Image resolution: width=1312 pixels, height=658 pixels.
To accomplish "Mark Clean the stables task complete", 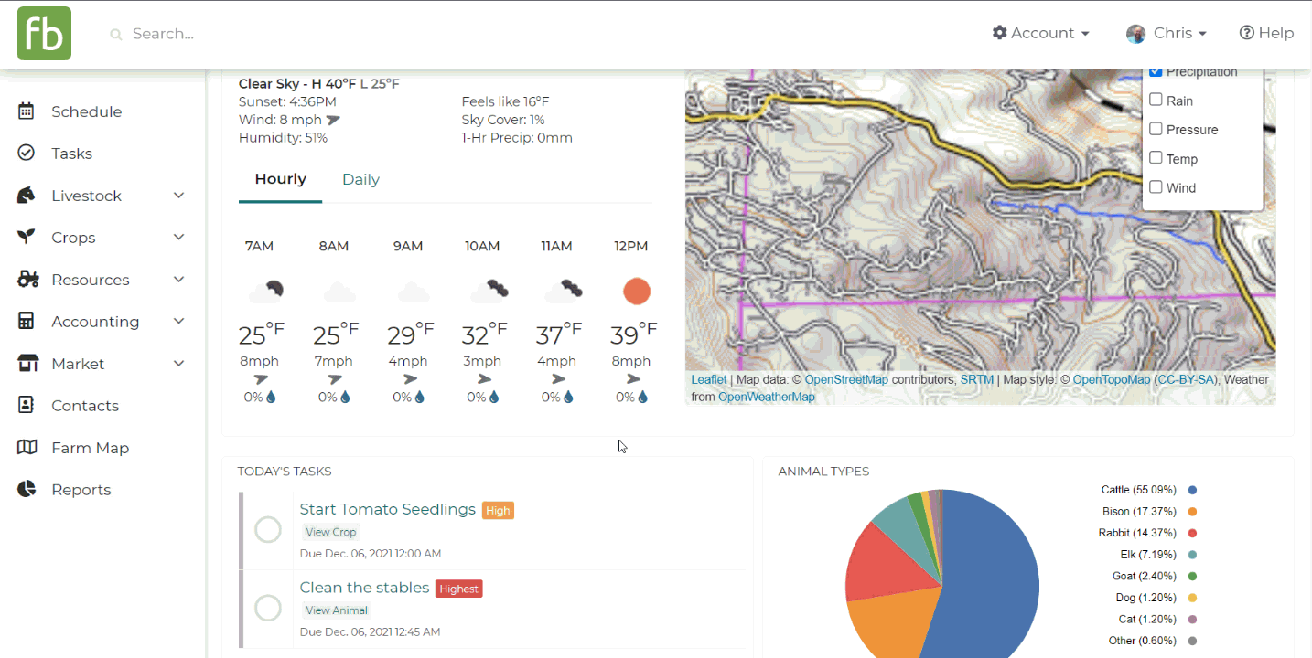I will click(x=268, y=608).
